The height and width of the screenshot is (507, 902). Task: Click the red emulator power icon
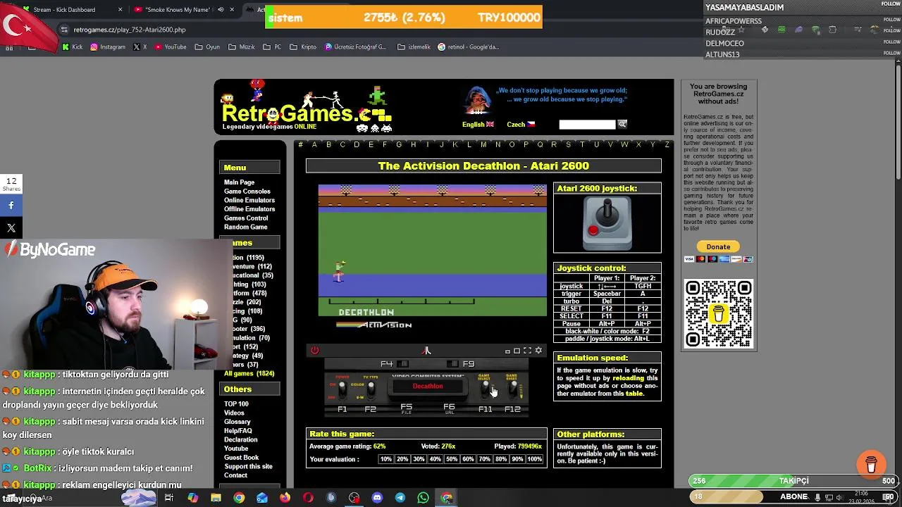(314, 350)
